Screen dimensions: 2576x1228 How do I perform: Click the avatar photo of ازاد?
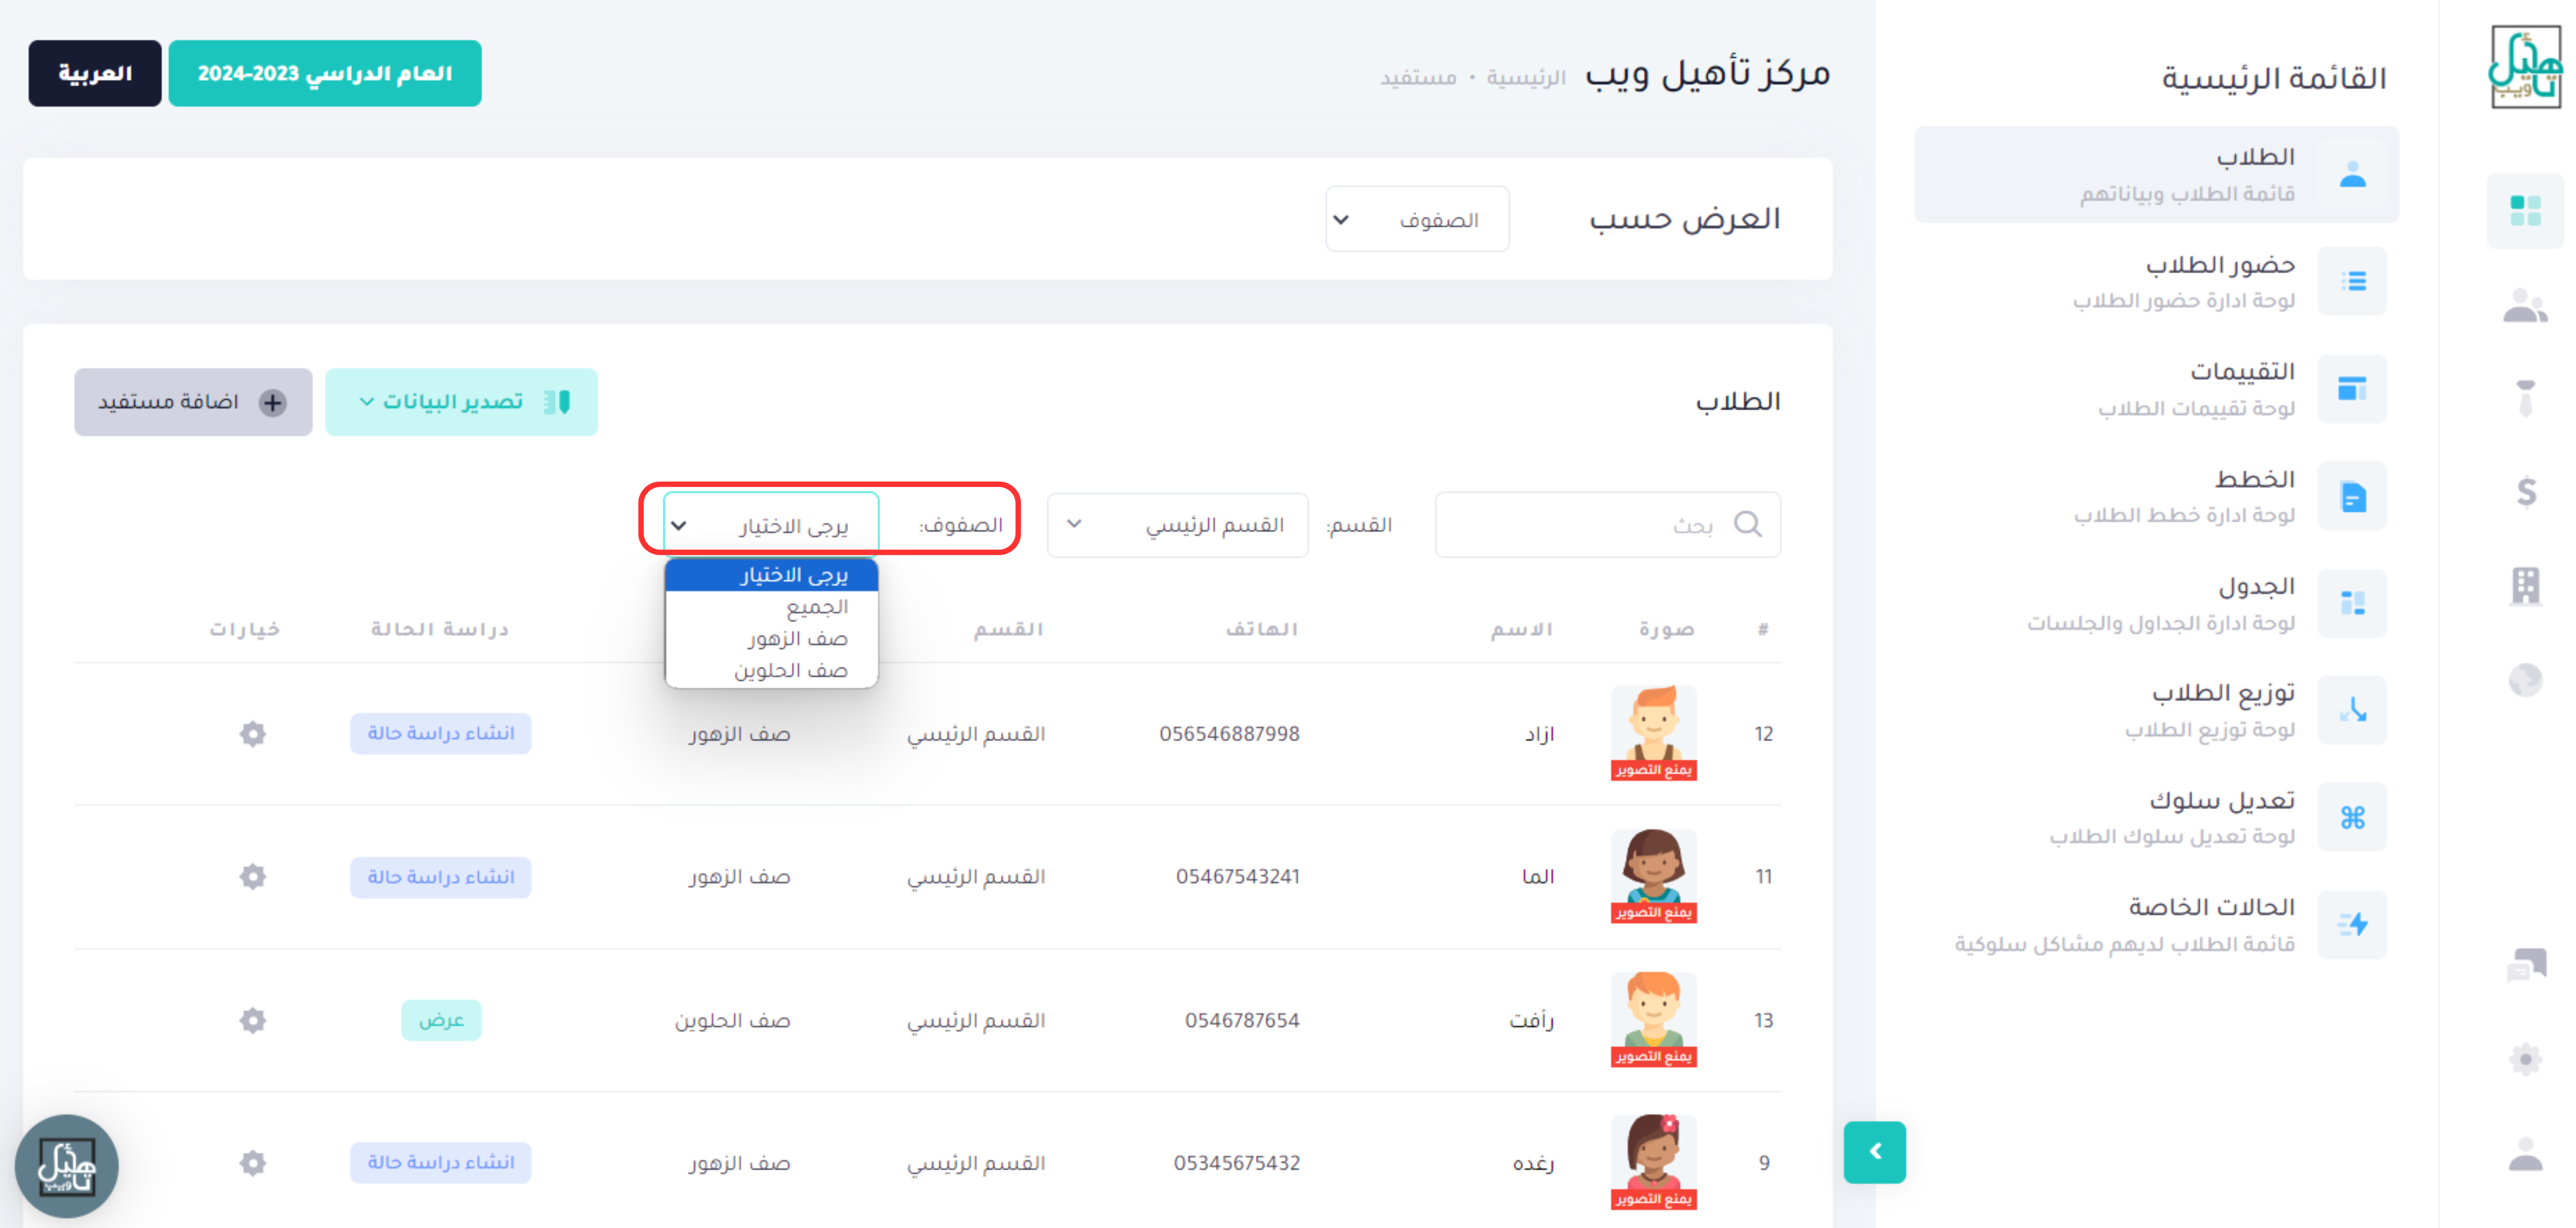click(1653, 733)
